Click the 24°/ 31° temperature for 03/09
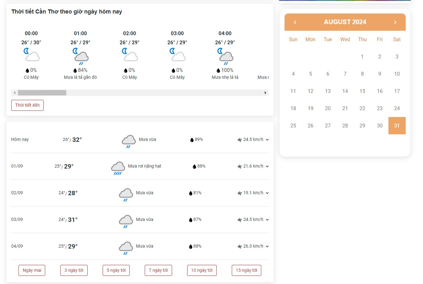 (x=68, y=220)
